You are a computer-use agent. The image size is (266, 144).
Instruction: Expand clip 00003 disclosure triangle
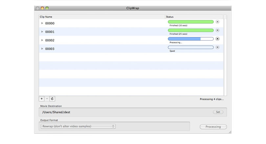click(42, 48)
